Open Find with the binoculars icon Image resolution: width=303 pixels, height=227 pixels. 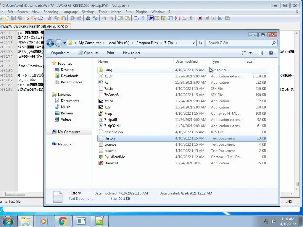point(88,18)
